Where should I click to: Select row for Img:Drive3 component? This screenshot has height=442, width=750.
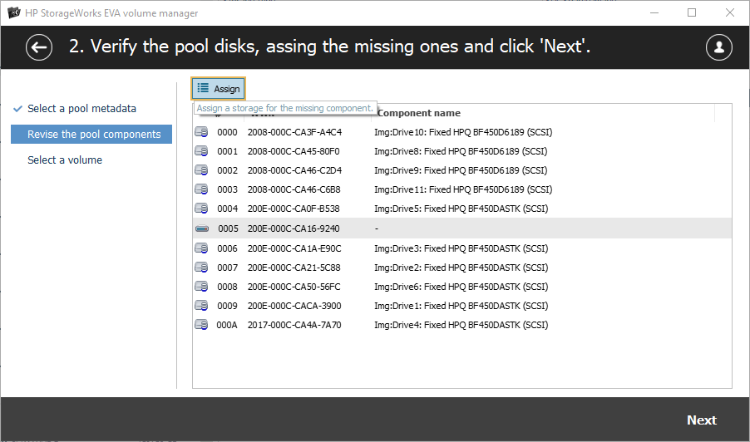point(460,248)
